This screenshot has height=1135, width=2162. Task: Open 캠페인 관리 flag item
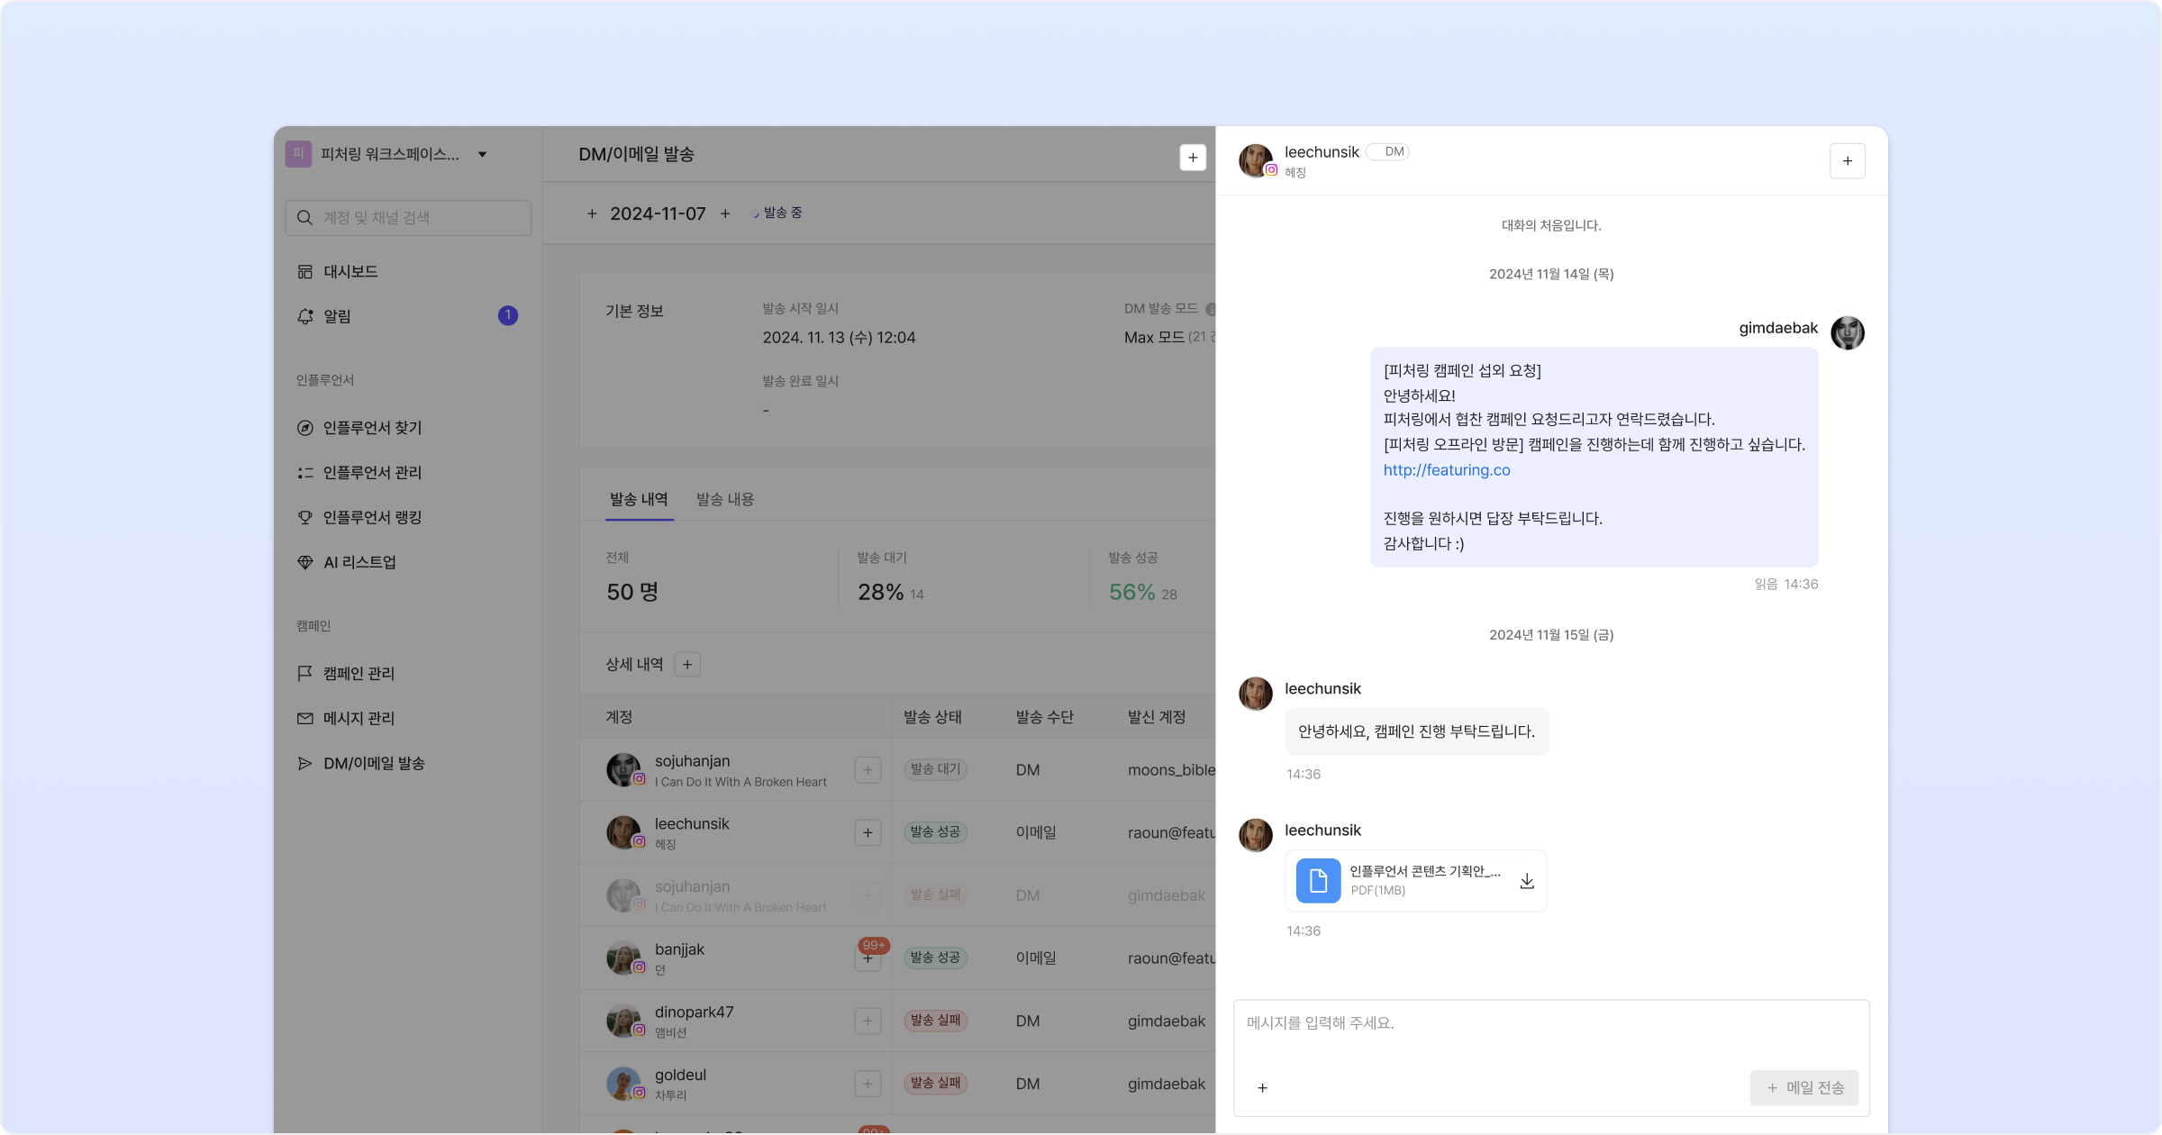coord(358,674)
